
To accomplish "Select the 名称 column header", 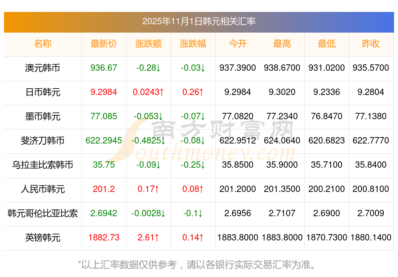I will [x=43, y=44].
